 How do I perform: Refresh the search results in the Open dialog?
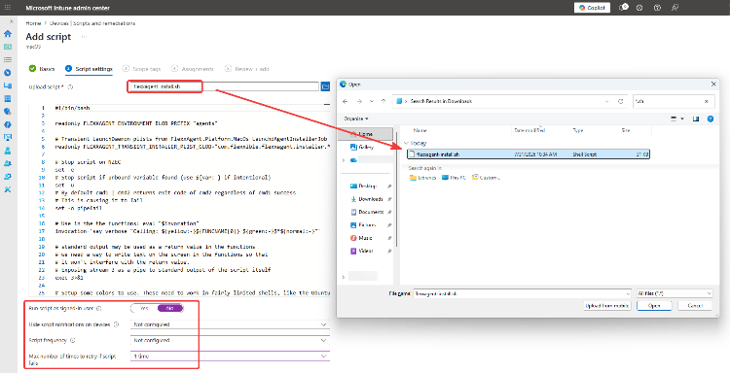click(x=620, y=101)
